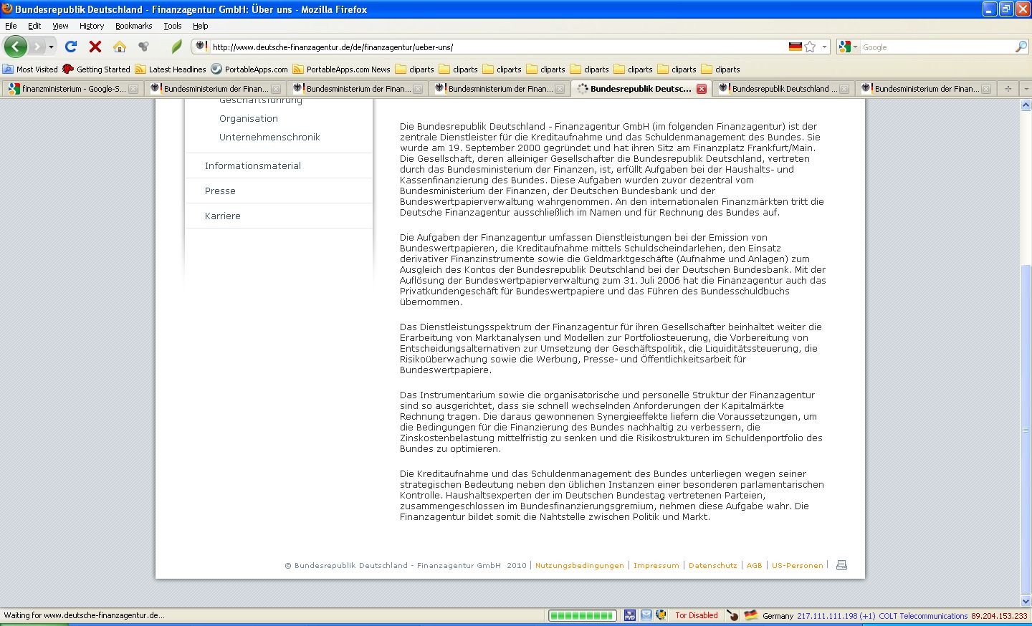Click the URL address field
The height and width of the screenshot is (626, 1032).
pos(494,47)
